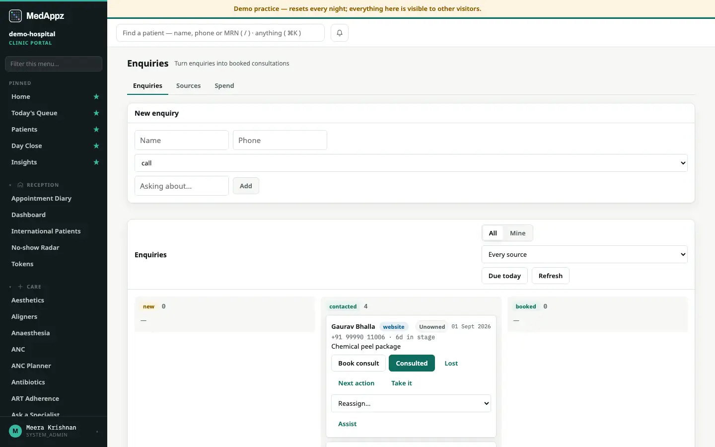Toggle the Patients pin star

pos(96,130)
